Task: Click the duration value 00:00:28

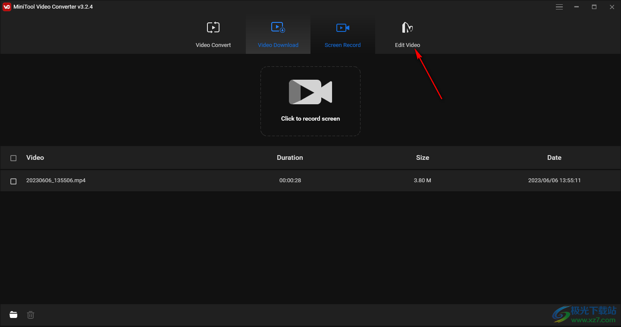Action: pyautogui.click(x=290, y=181)
